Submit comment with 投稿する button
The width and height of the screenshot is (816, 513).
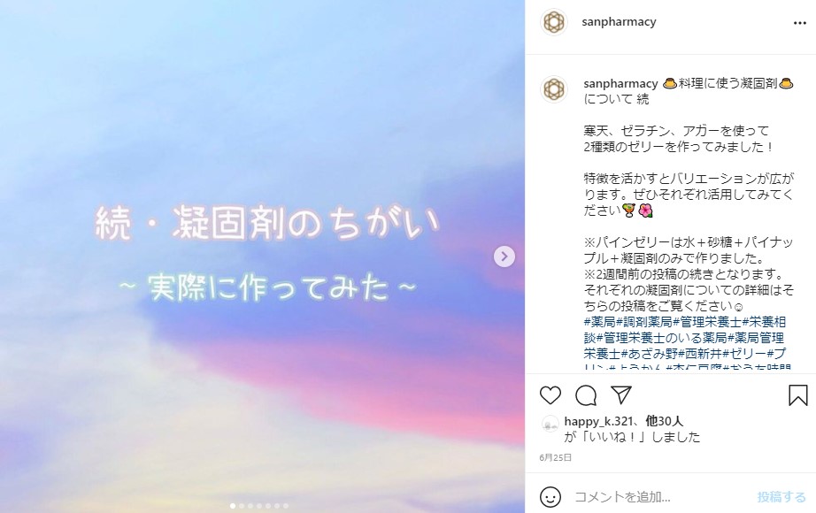click(781, 497)
